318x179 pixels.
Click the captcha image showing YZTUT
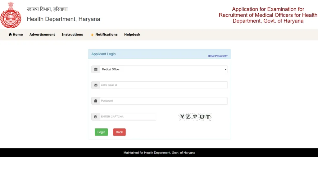(195, 117)
